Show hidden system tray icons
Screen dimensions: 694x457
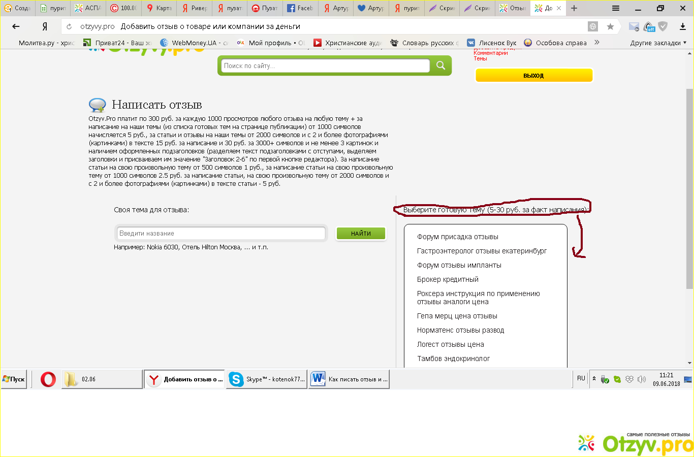coord(594,379)
